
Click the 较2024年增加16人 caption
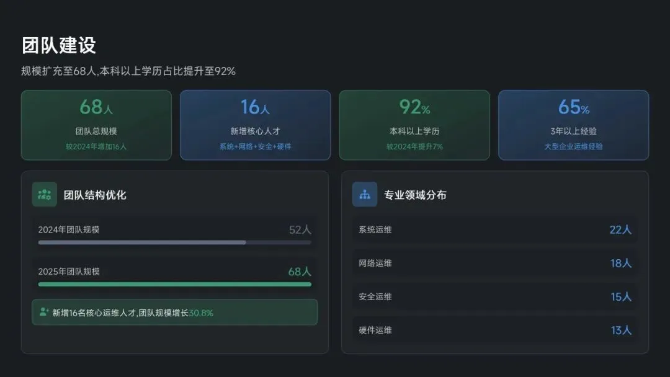[96, 147]
